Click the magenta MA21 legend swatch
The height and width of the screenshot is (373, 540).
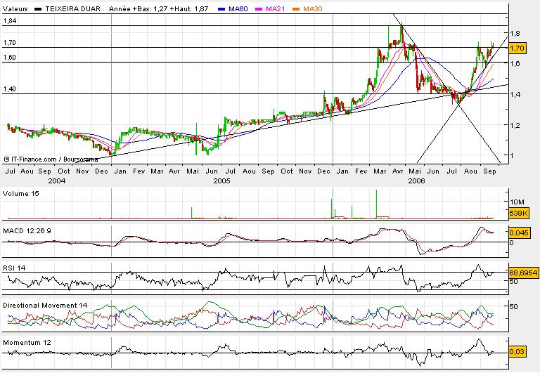click(x=259, y=9)
